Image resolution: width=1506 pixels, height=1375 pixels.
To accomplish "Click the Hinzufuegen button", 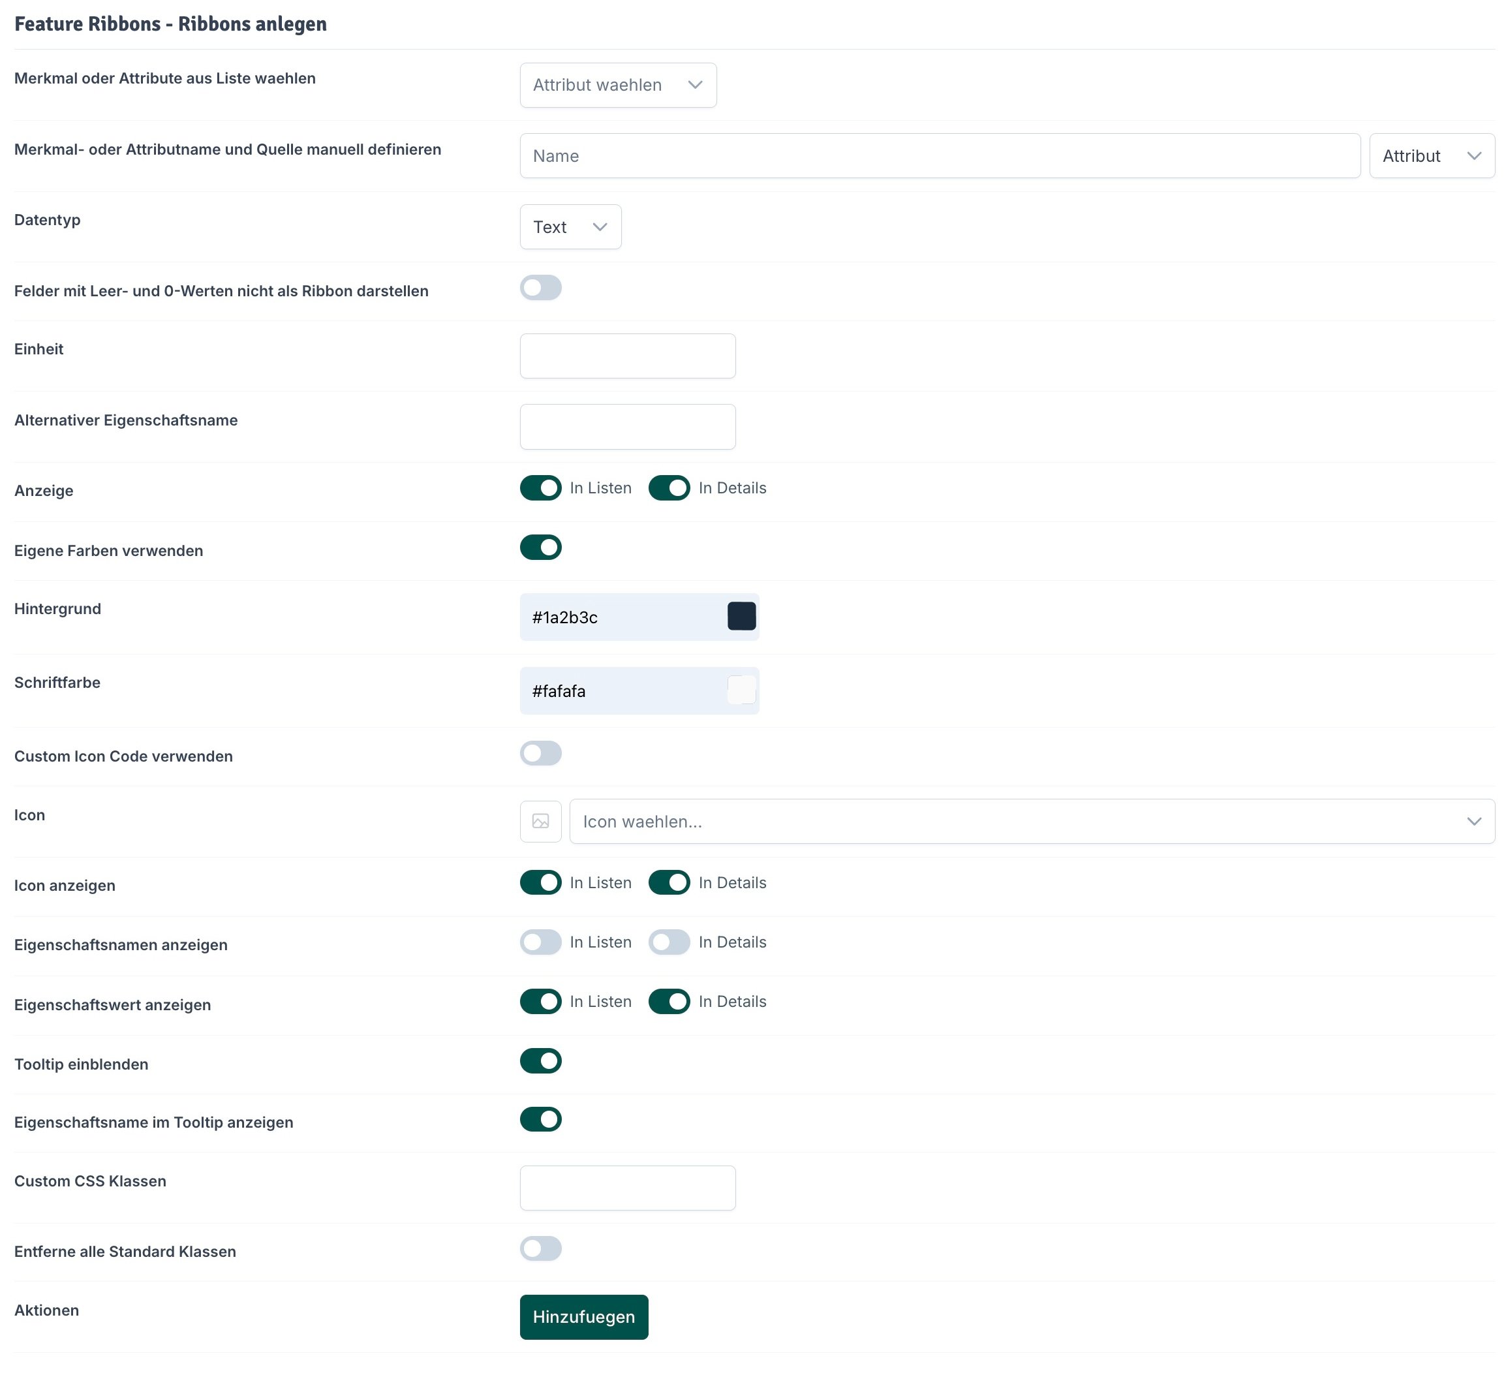I will 584,1318.
